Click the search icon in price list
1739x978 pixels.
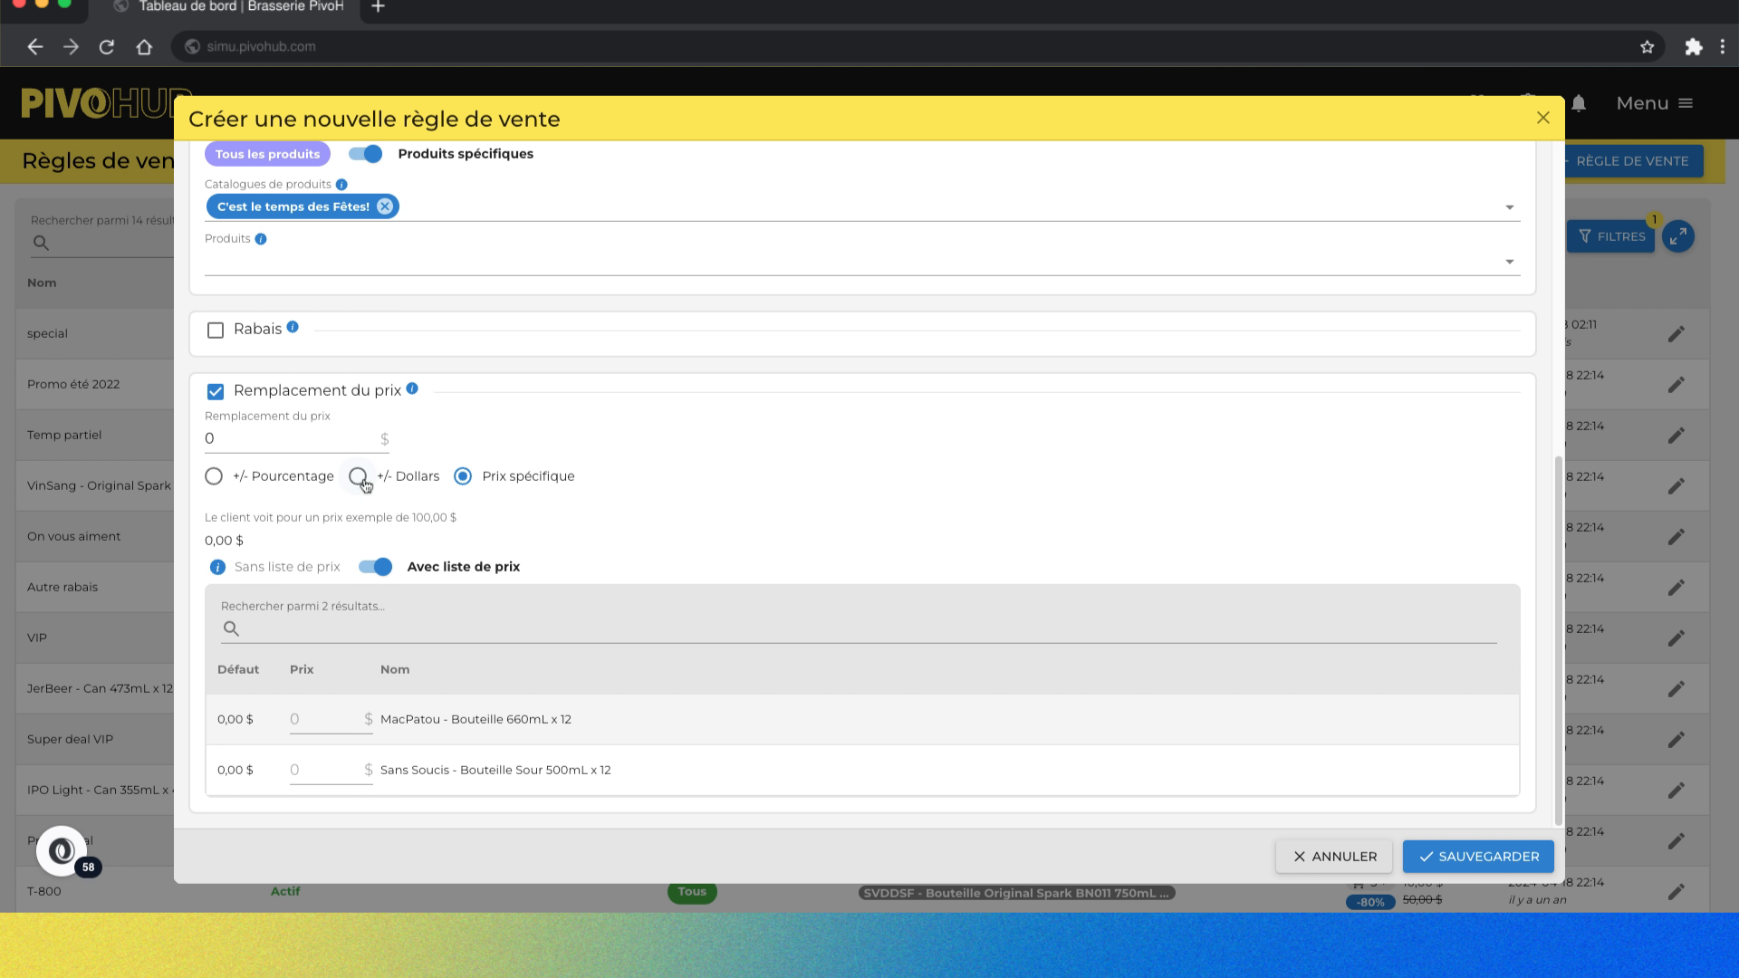point(231,628)
